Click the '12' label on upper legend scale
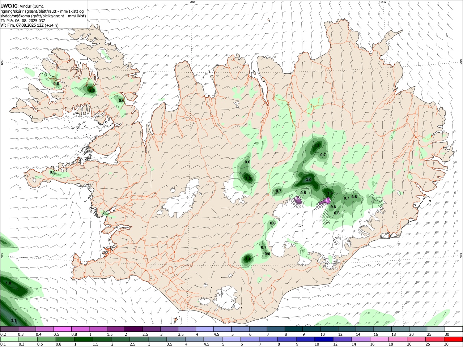 (x=340, y=334)
